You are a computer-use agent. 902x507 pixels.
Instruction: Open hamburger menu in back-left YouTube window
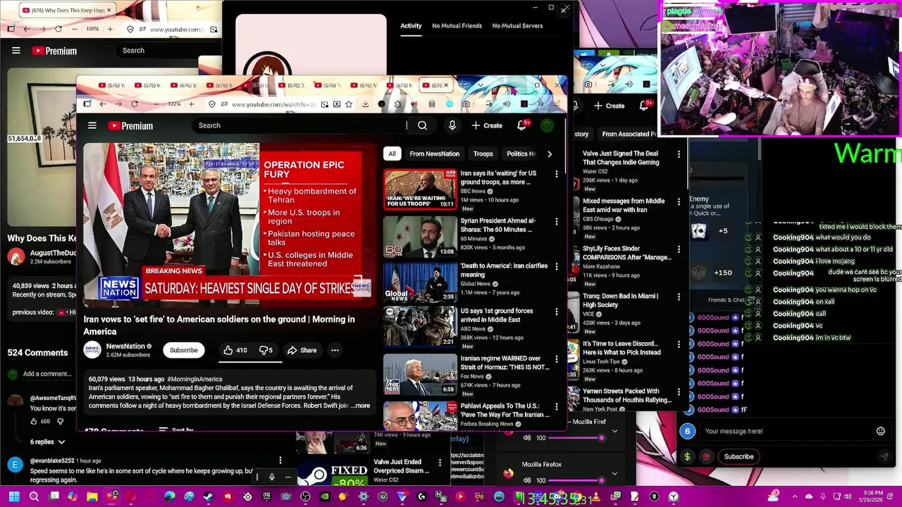[16, 51]
